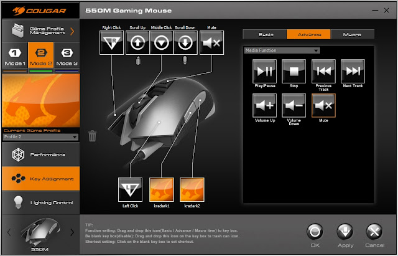Image resolution: width=398 pixels, height=256 pixels.
Task: Switch to Mode 3
Action: [x=67, y=57]
